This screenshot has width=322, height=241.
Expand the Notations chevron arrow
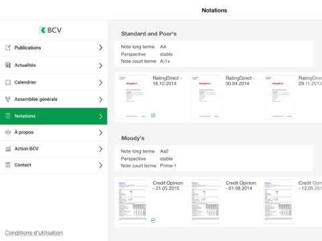tap(101, 116)
